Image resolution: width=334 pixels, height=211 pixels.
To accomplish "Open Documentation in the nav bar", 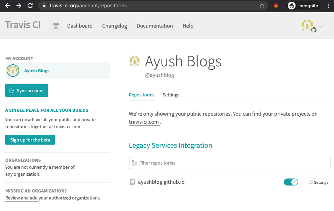I will coord(155,26).
